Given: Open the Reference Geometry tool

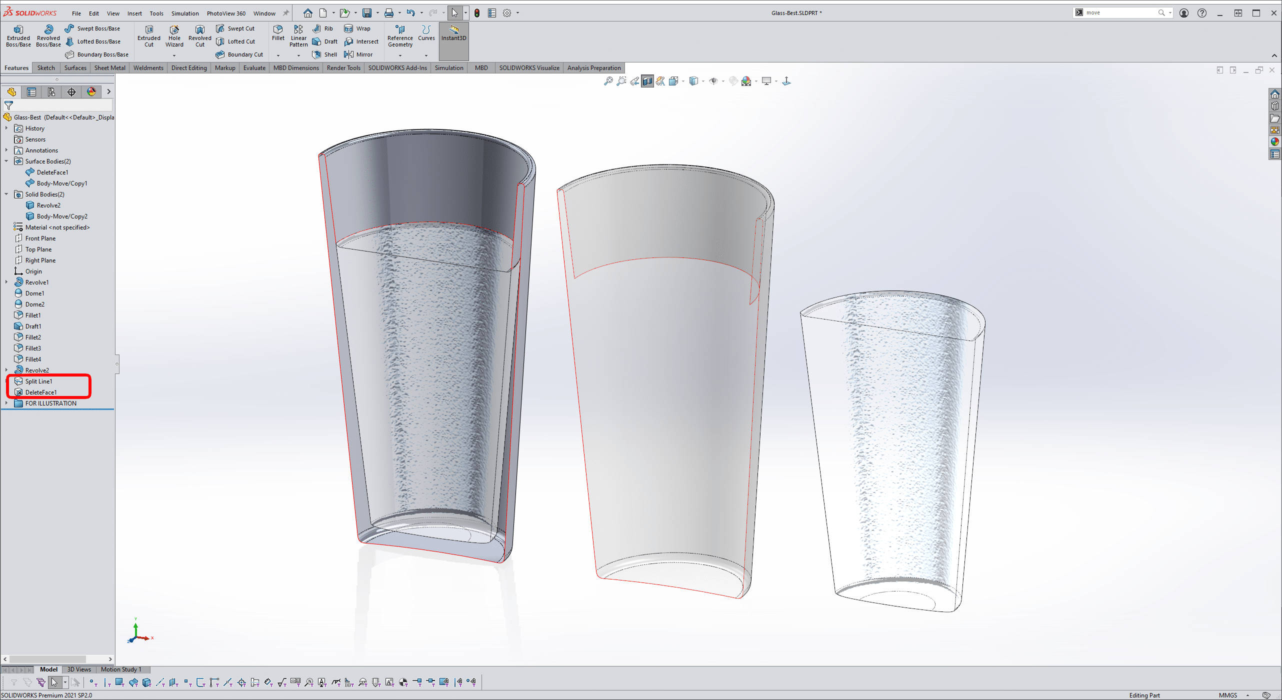Looking at the screenshot, I should 400,36.
